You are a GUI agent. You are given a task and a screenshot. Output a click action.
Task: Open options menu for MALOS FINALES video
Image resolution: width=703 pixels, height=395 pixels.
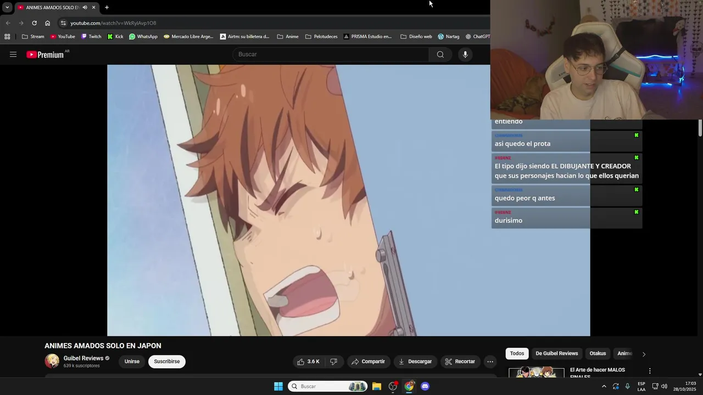[650, 371]
